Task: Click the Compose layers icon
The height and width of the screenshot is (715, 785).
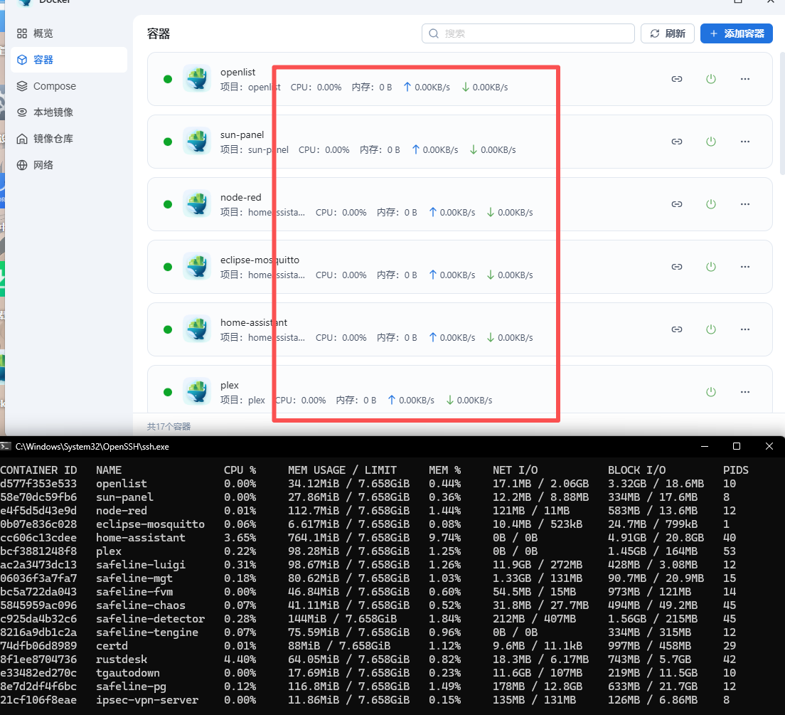Action: 22,86
